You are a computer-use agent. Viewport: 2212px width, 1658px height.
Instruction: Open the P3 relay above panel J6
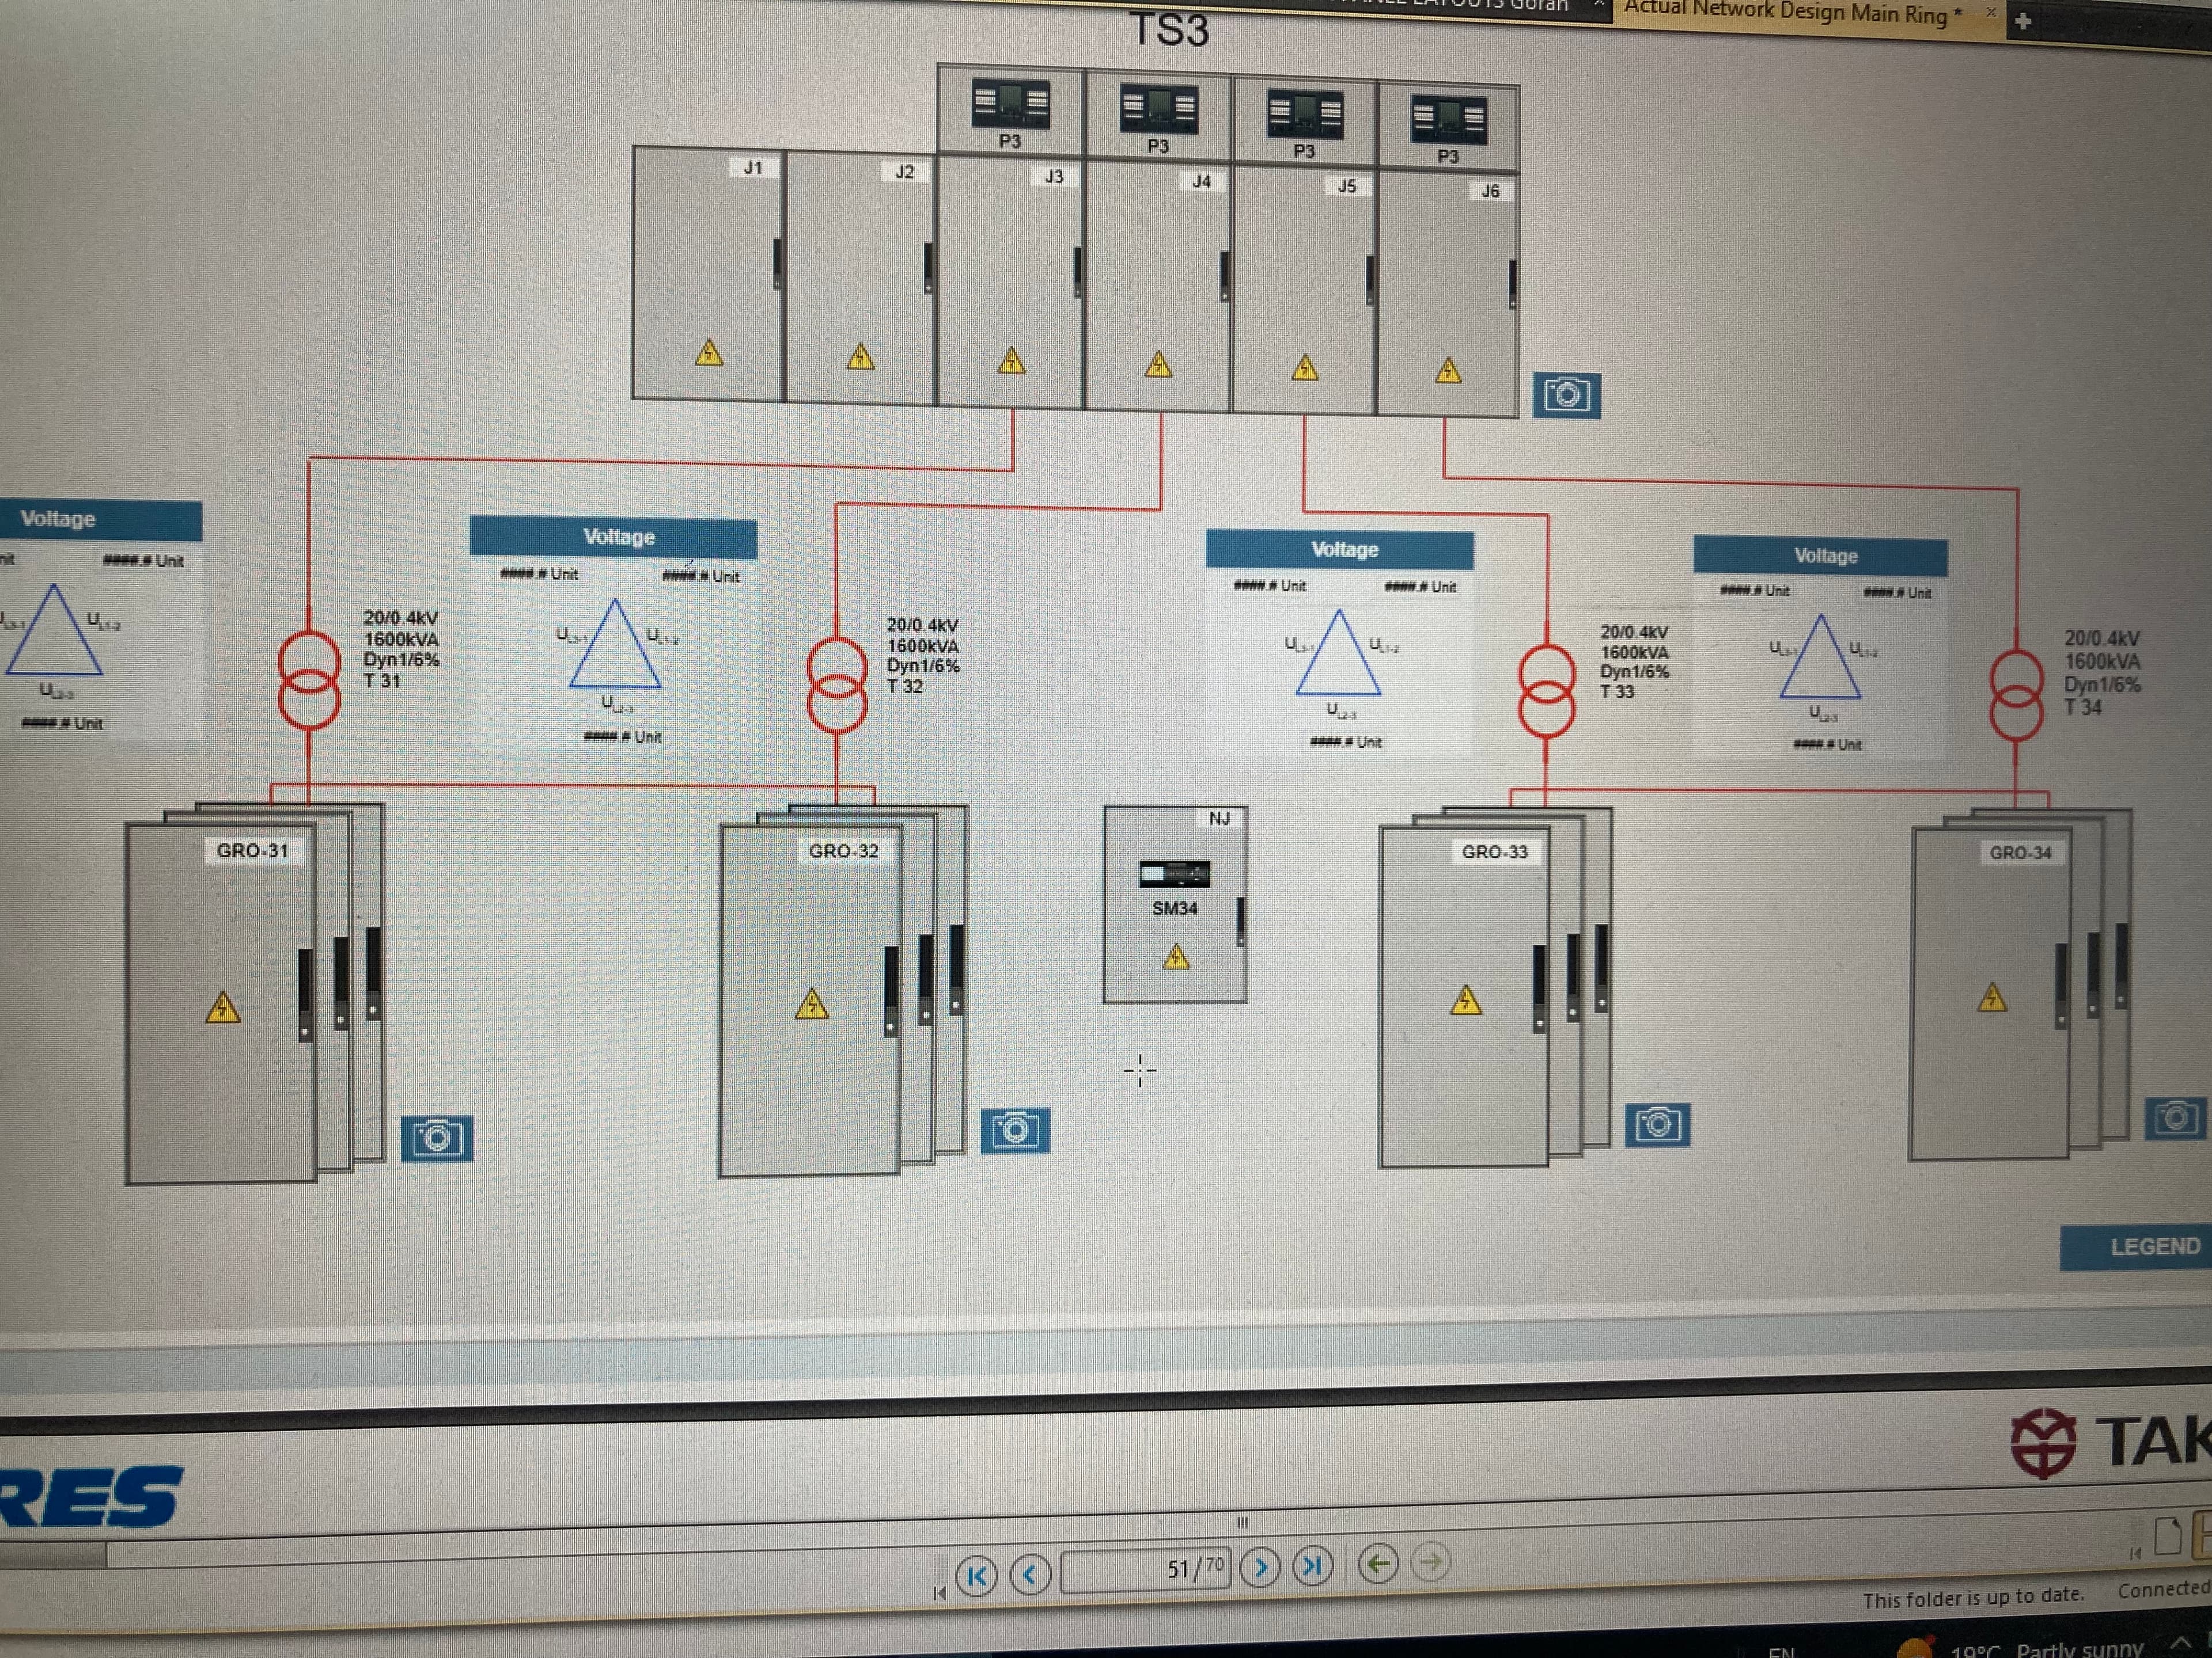(1448, 120)
